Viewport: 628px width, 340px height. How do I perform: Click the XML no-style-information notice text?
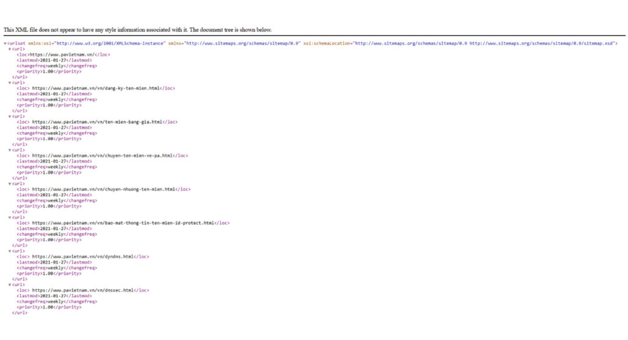pyautogui.click(x=137, y=29)
